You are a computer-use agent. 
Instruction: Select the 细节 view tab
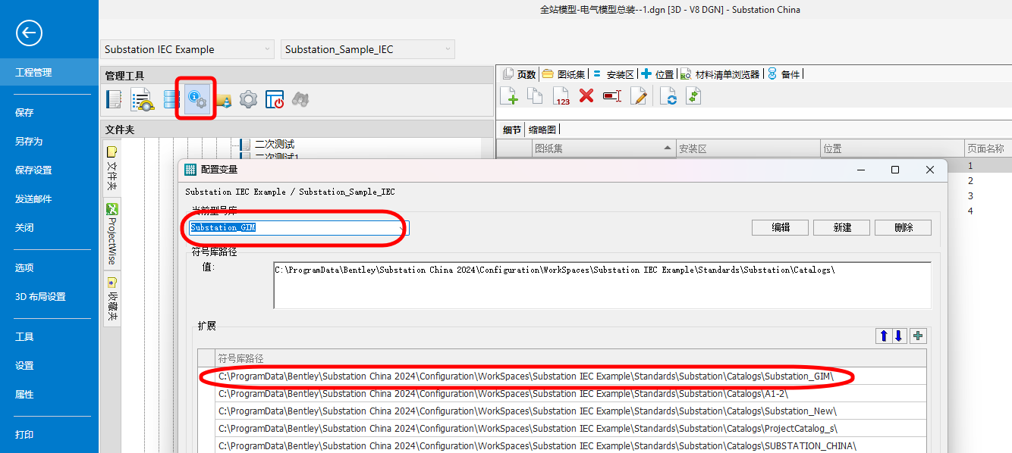[512, 130]
